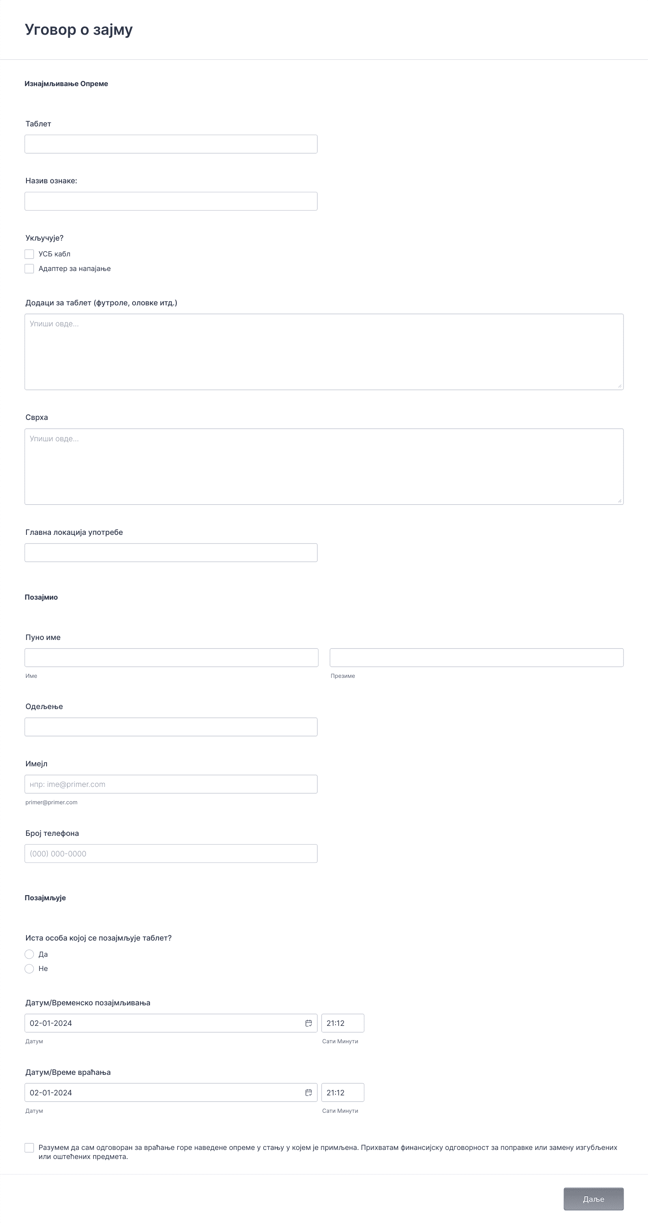Image resolution: width=648 pixels, height=1223 pixels.
Task: Click the Број телефона field
Action: [171, 854]
